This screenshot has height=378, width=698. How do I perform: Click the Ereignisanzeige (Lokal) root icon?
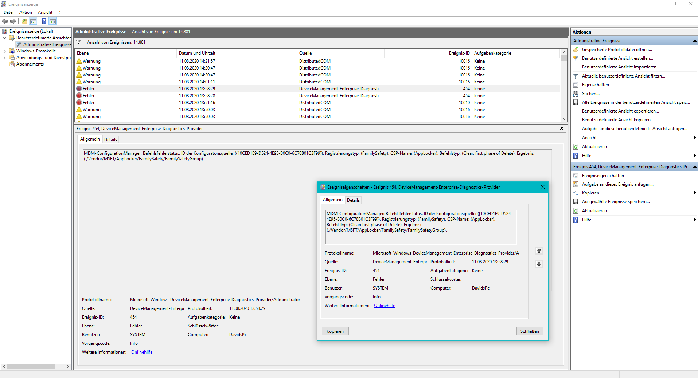coord(5,31)
